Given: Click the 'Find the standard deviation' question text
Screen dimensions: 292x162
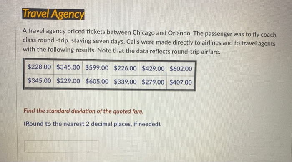Looking at the screenshot, I should tap(83, 111).
